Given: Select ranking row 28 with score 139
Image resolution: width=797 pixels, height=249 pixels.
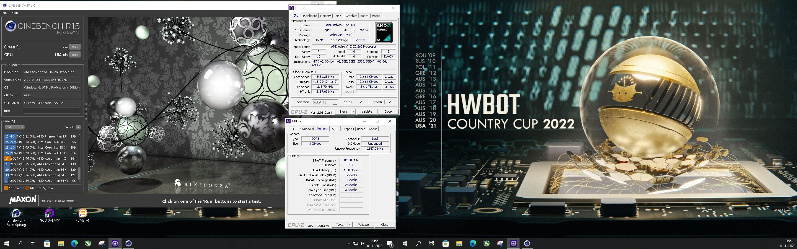Looking at the screenshot, I should [x=40, y=164].
